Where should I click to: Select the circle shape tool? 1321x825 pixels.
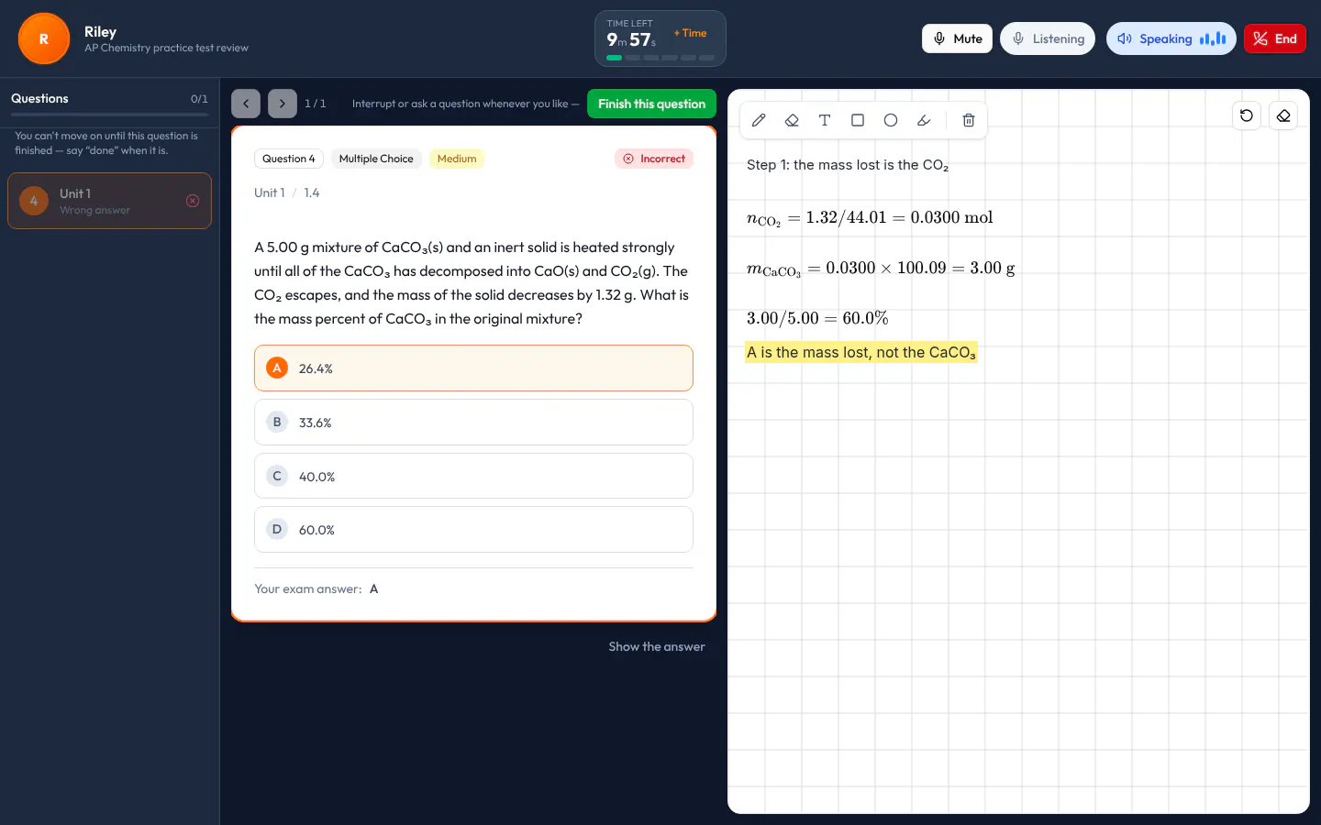click(891, 120)
